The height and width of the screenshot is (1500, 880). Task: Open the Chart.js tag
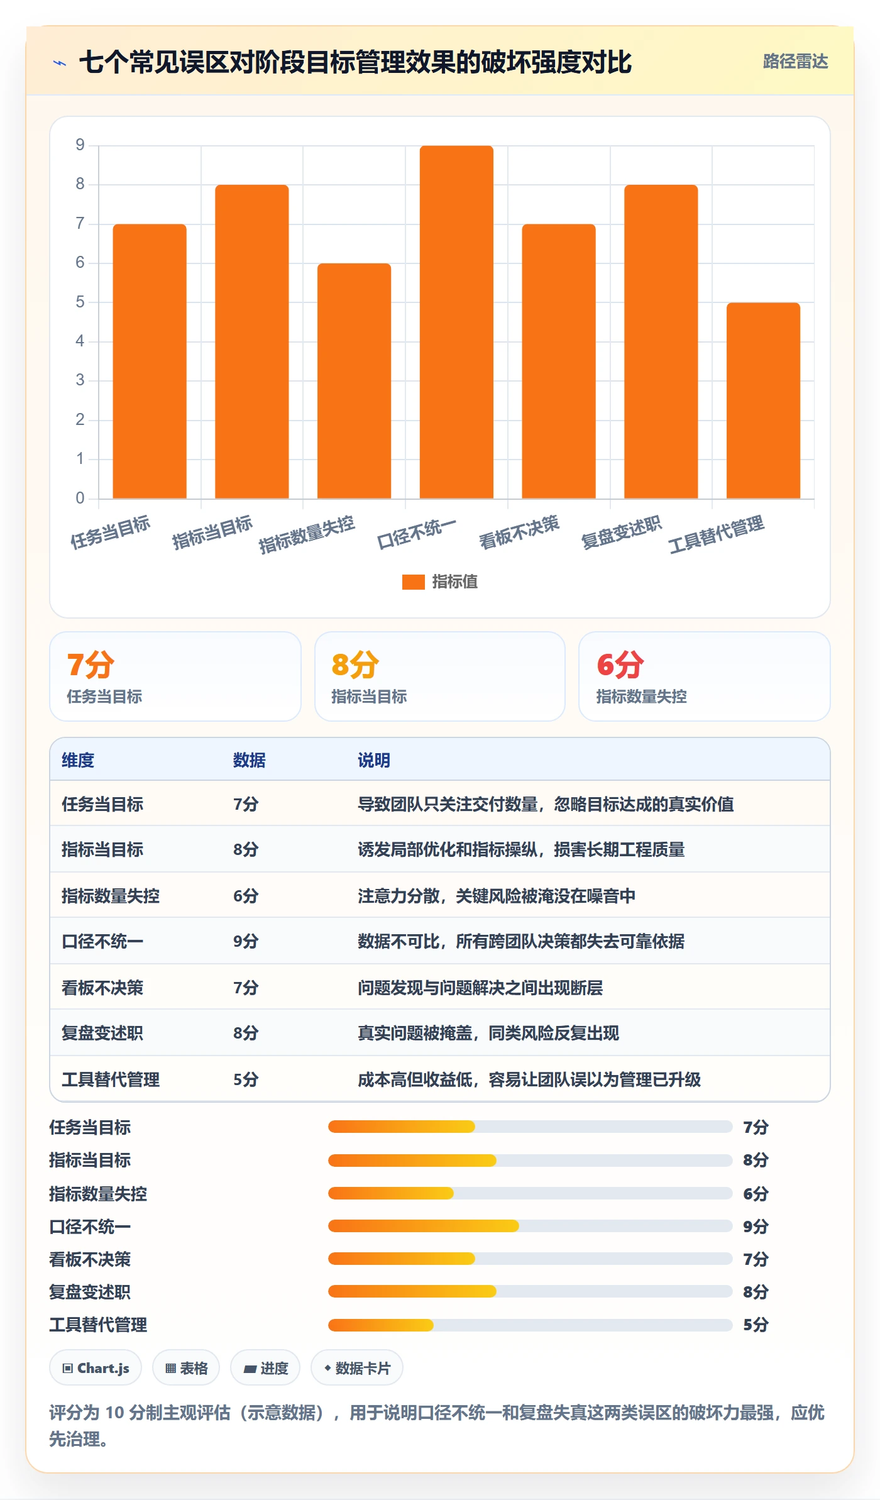96,1367
